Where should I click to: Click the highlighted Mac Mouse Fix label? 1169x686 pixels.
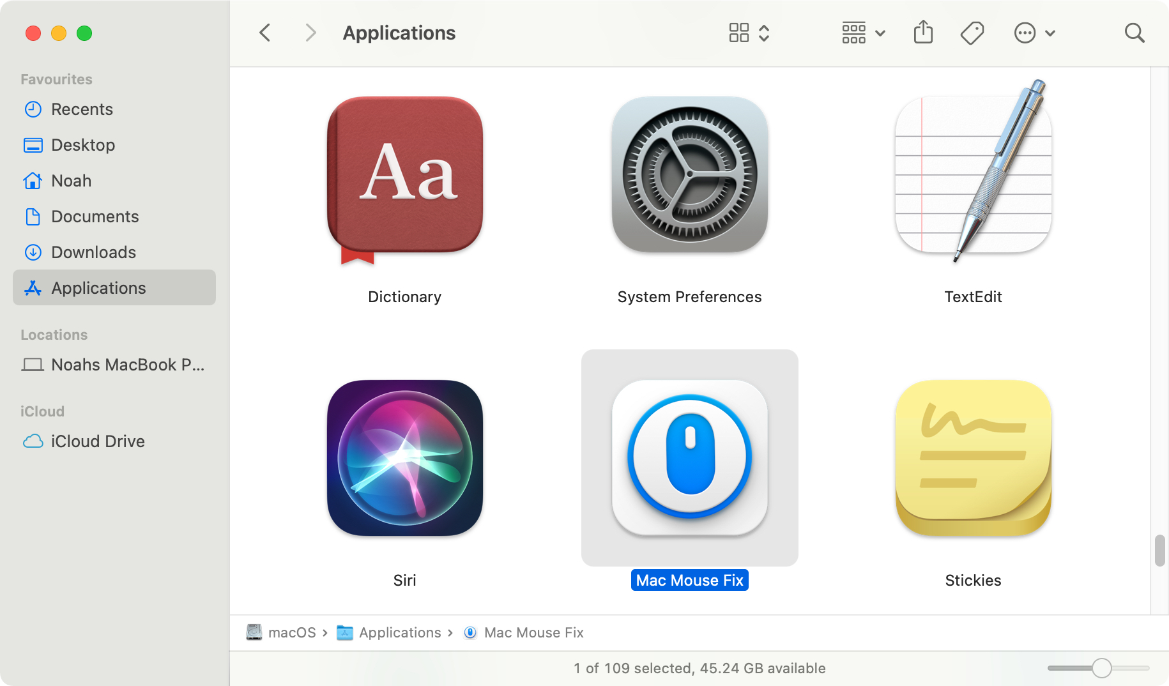click(x=690, y=580)
